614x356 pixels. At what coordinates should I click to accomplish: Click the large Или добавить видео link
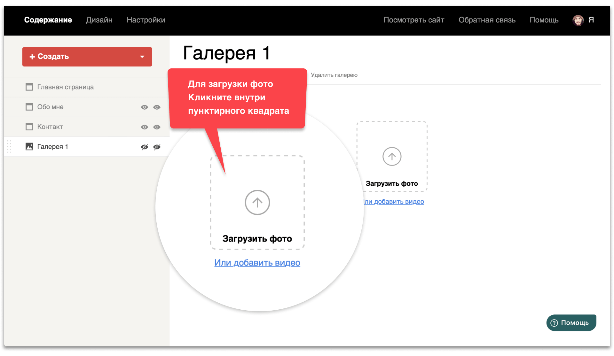(257, 263)
